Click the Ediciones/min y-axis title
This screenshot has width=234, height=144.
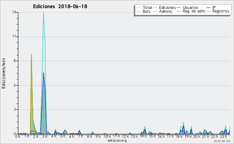(4, 73)
